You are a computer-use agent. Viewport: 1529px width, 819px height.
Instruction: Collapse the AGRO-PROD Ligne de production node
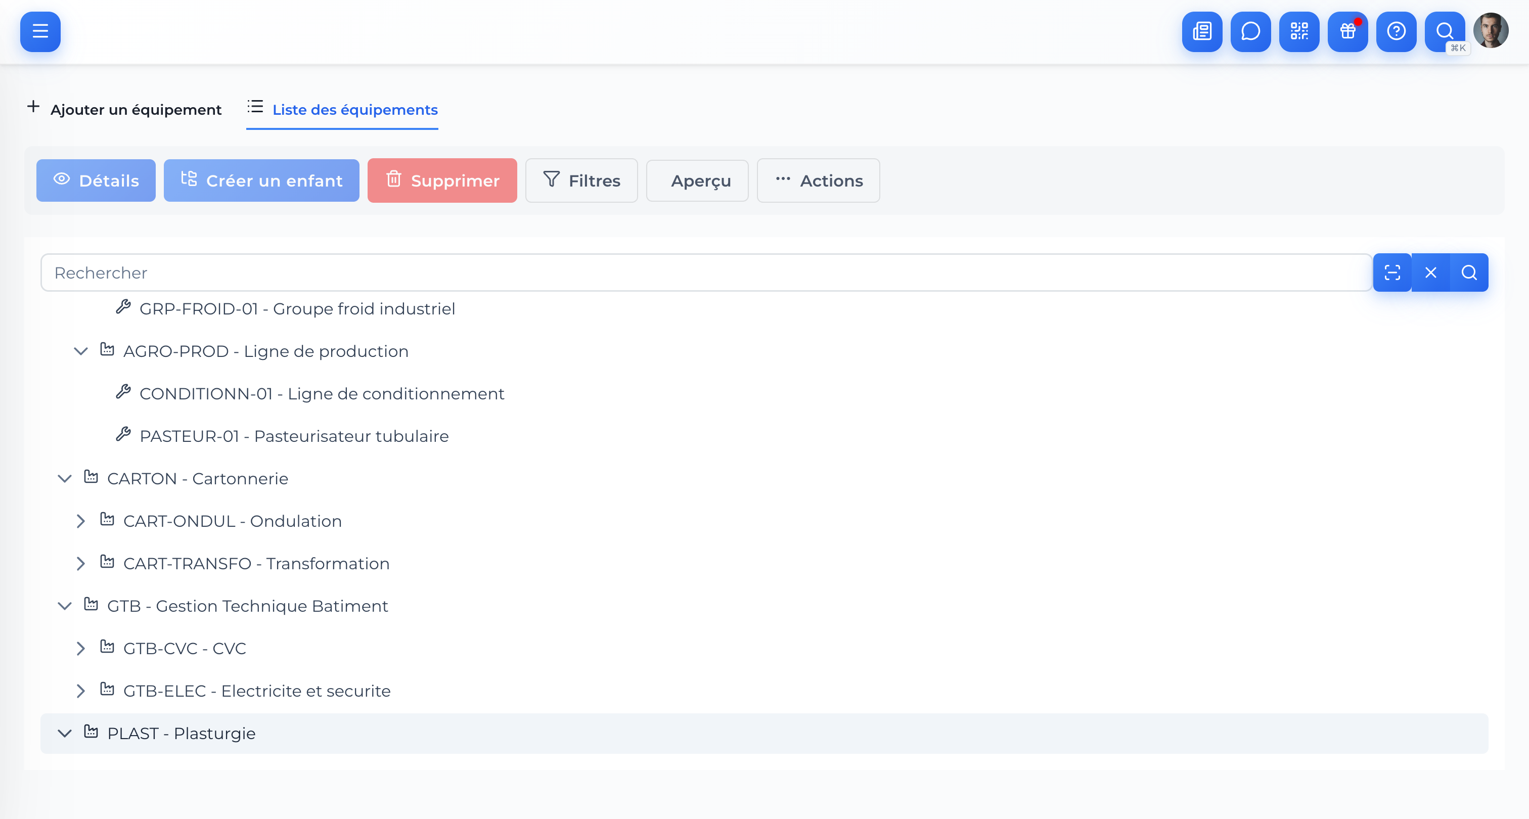81,351
